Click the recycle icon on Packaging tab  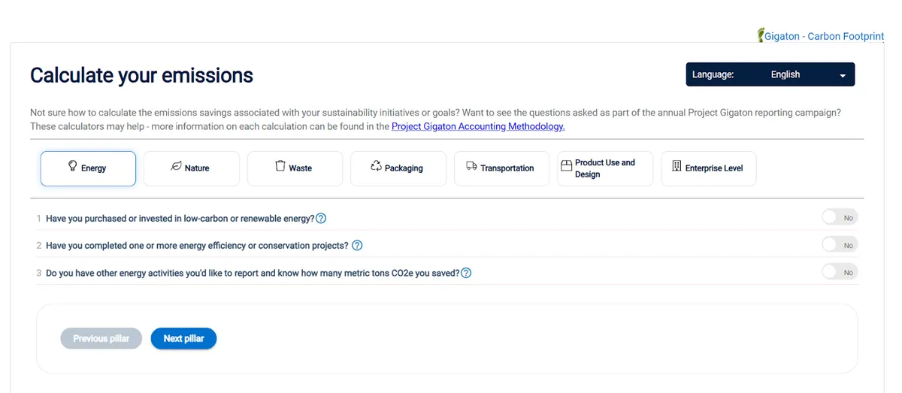click(x=377, y=166)
